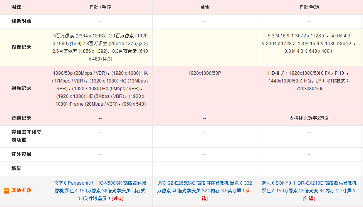The width and height of the screenshot is (363, 207).
Task: Select the 音频记录 row label
Action: 21,118
